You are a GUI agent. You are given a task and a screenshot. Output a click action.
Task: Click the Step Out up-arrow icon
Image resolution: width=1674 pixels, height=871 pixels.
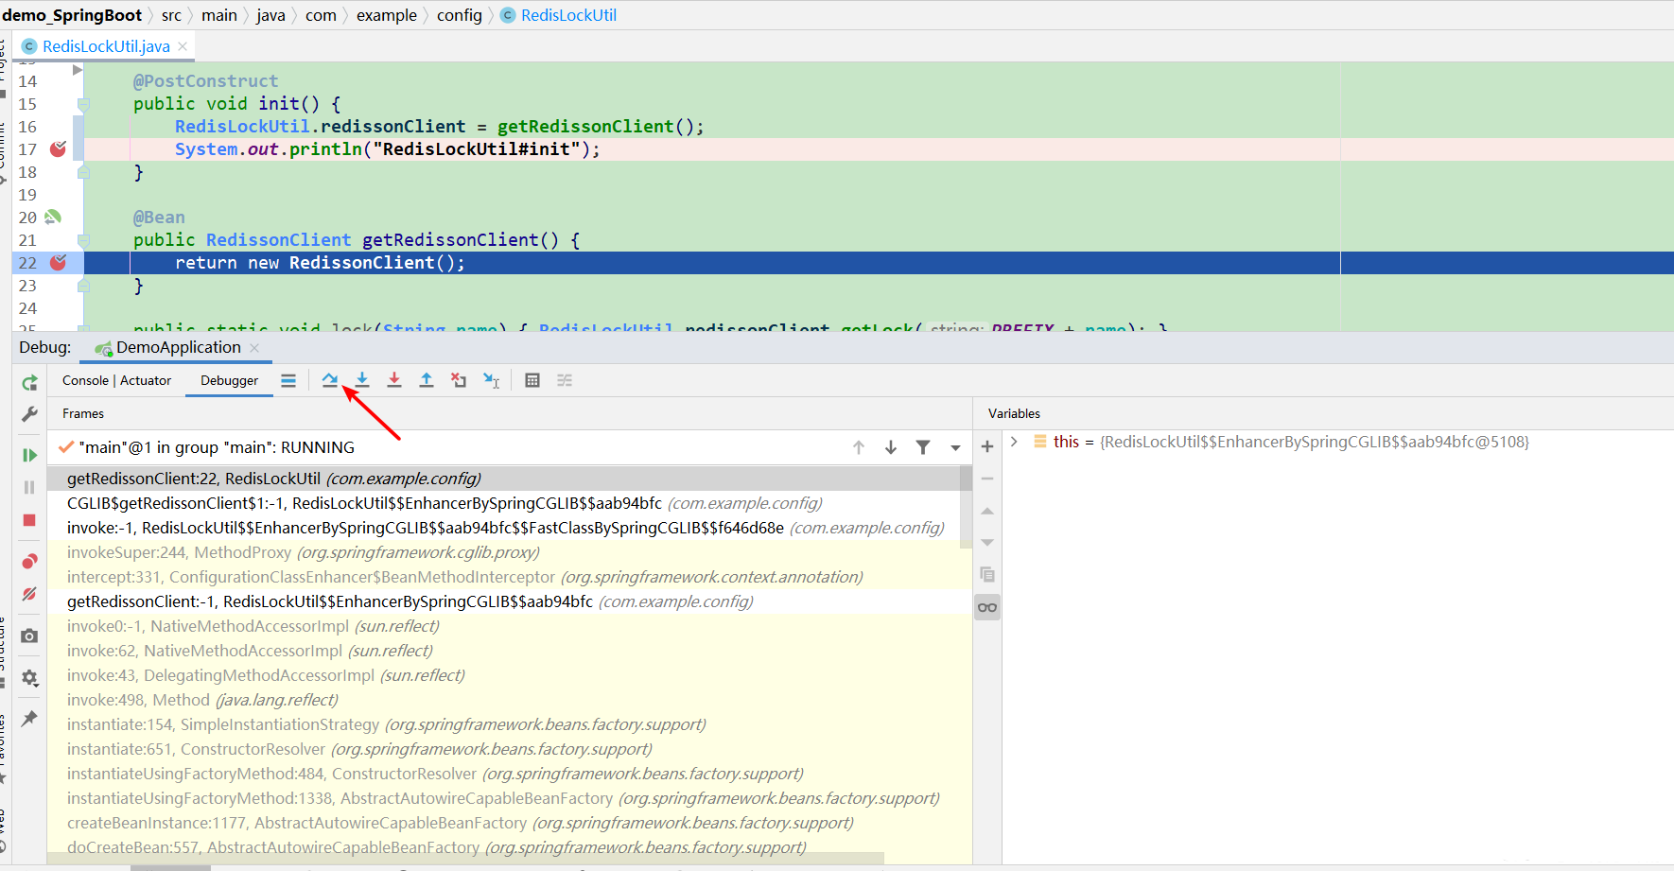tap(427, 380)
